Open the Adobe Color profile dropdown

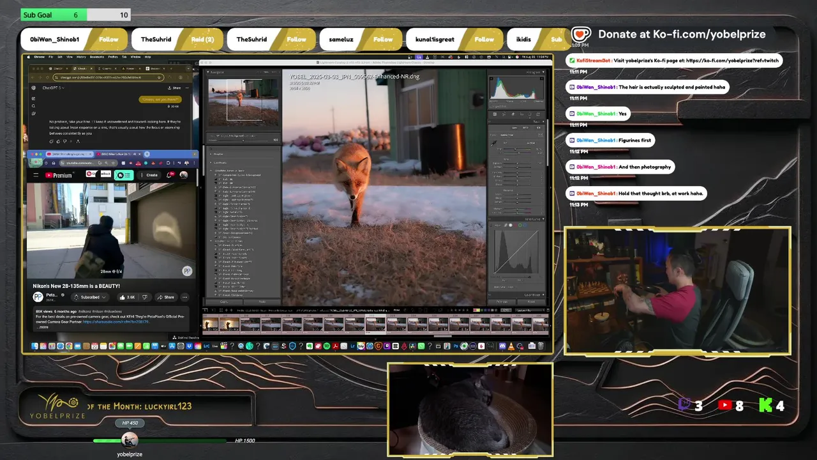coord(506,135)
